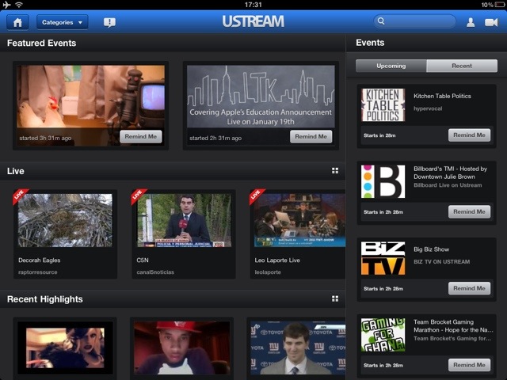The height and width of the screenshot is (380, 507).
Task: Tap the Biz TV logo thumbnail
Action: point(383,258)
